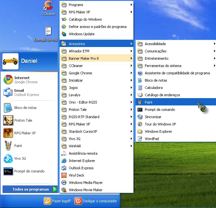The image size is (216, 208).
Task: Click the Prompt de comando icon in left pane
Action: (8, 171)
